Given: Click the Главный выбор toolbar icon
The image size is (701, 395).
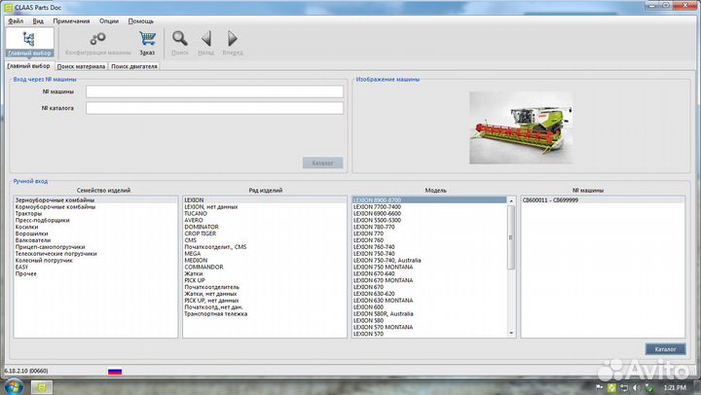Looking at the screenshot, I should [x=29, y=42].
